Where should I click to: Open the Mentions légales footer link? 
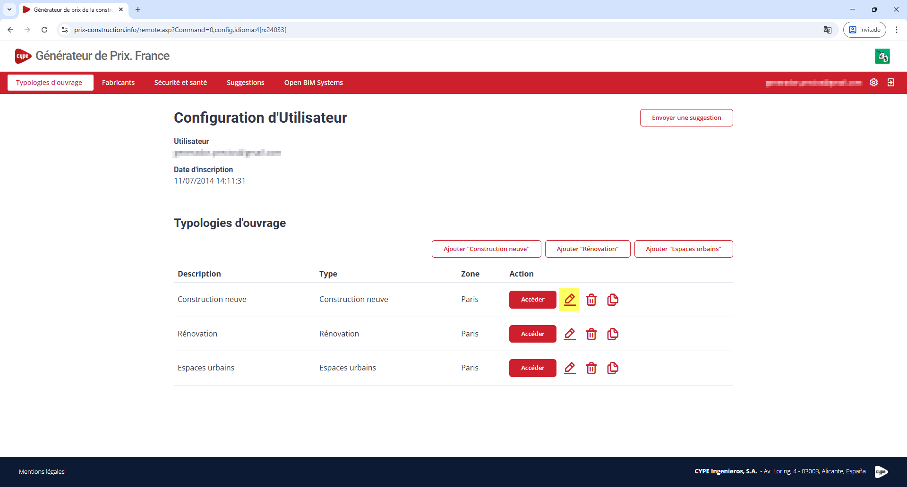(42, 471)
